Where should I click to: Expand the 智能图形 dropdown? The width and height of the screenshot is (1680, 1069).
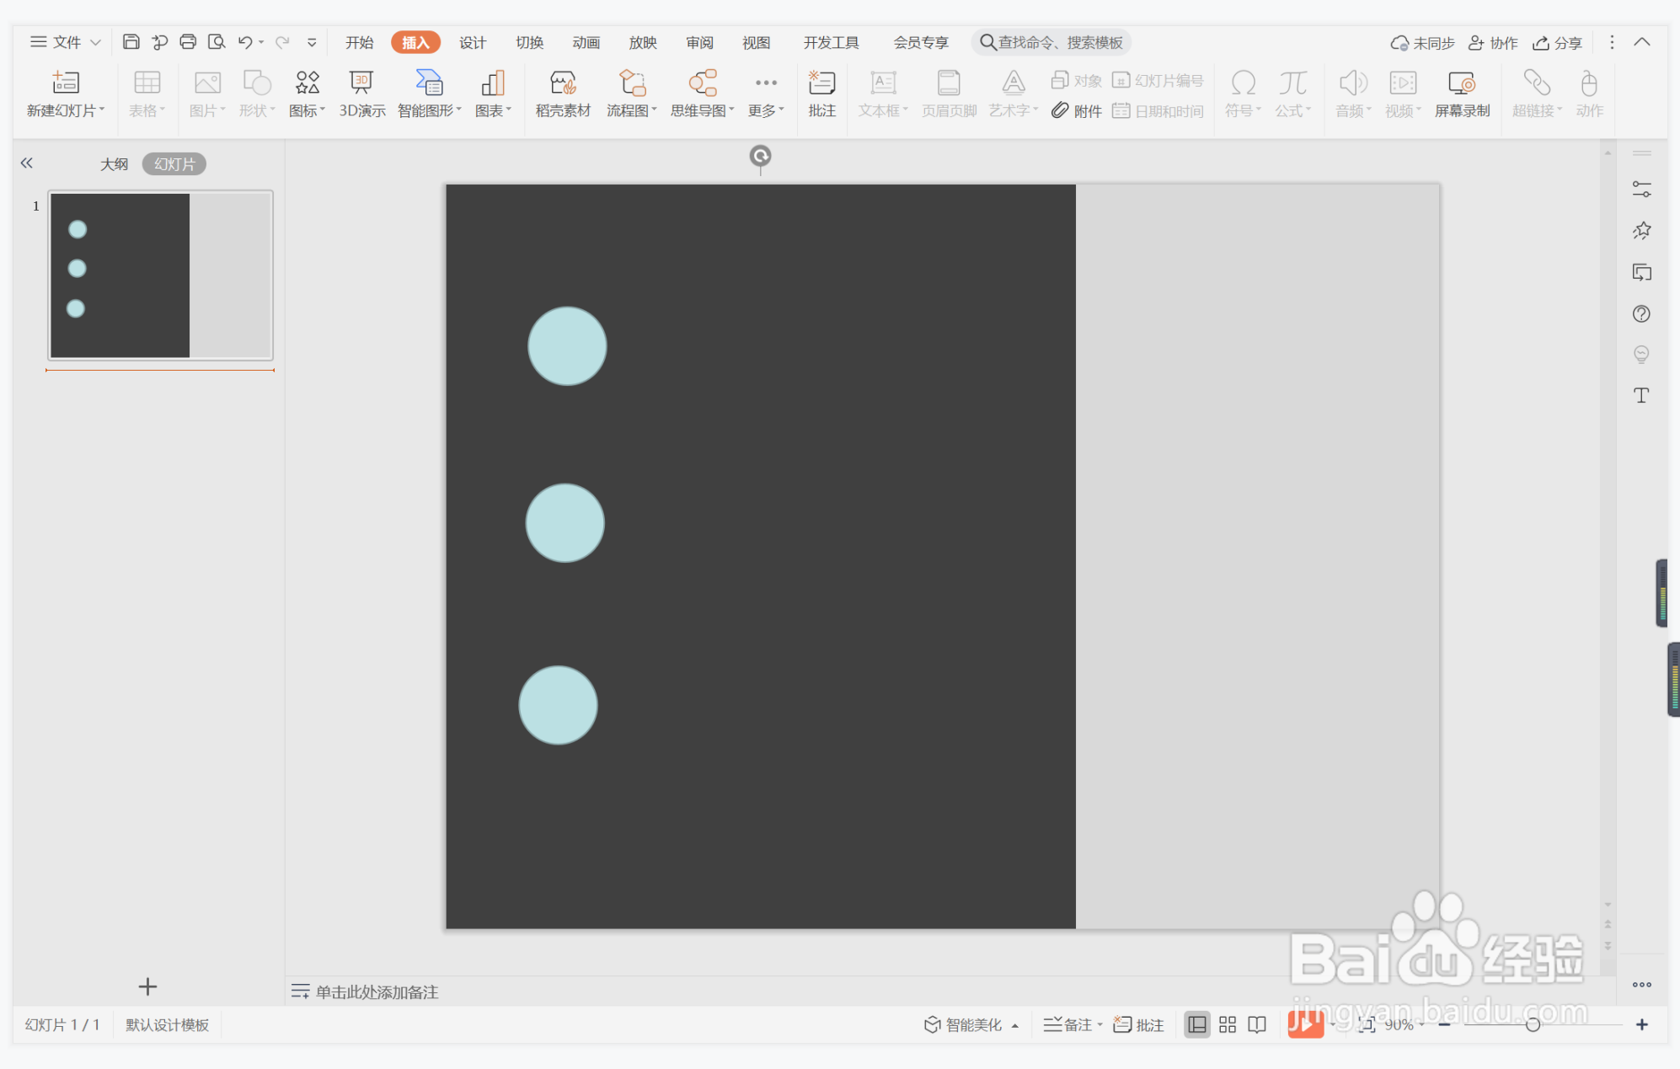pyautogui.click(x=459, y=110)
